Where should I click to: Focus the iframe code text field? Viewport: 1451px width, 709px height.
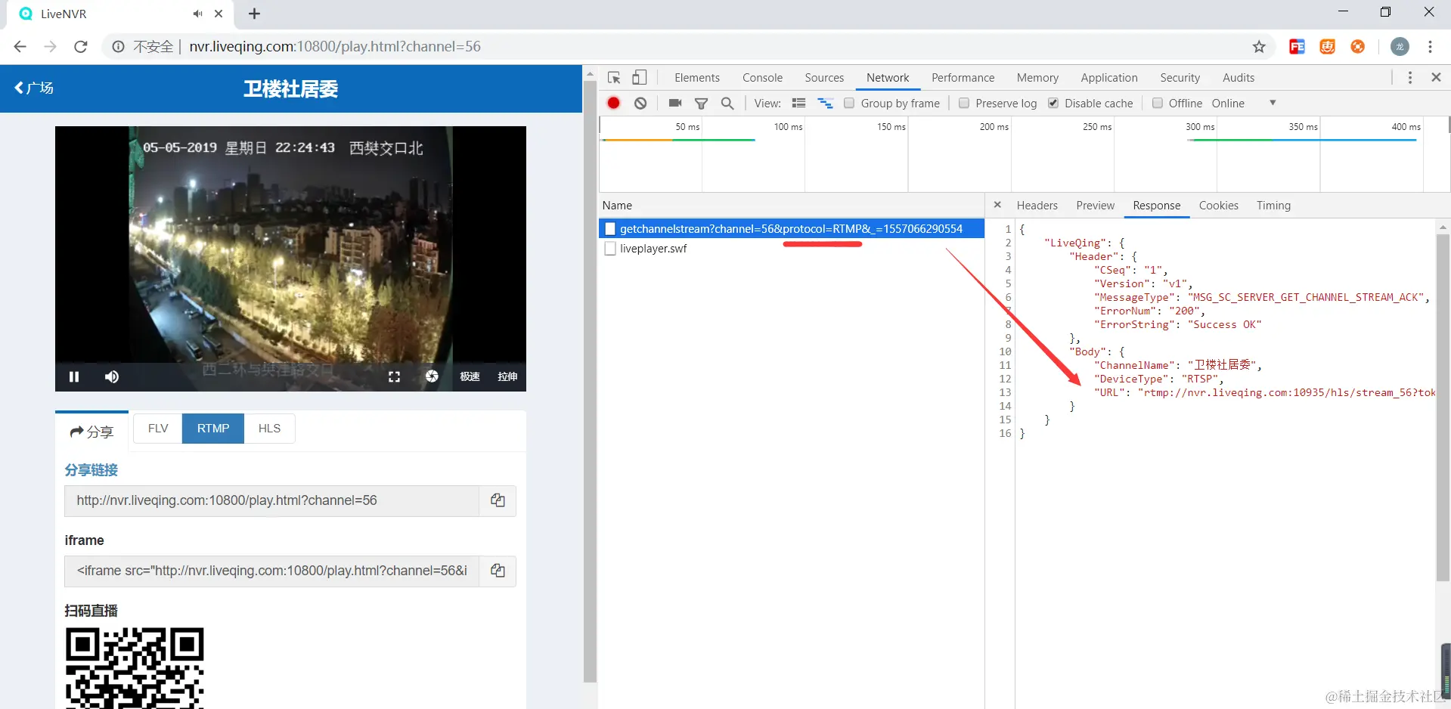pyautogui.click(x=272, y=571)
